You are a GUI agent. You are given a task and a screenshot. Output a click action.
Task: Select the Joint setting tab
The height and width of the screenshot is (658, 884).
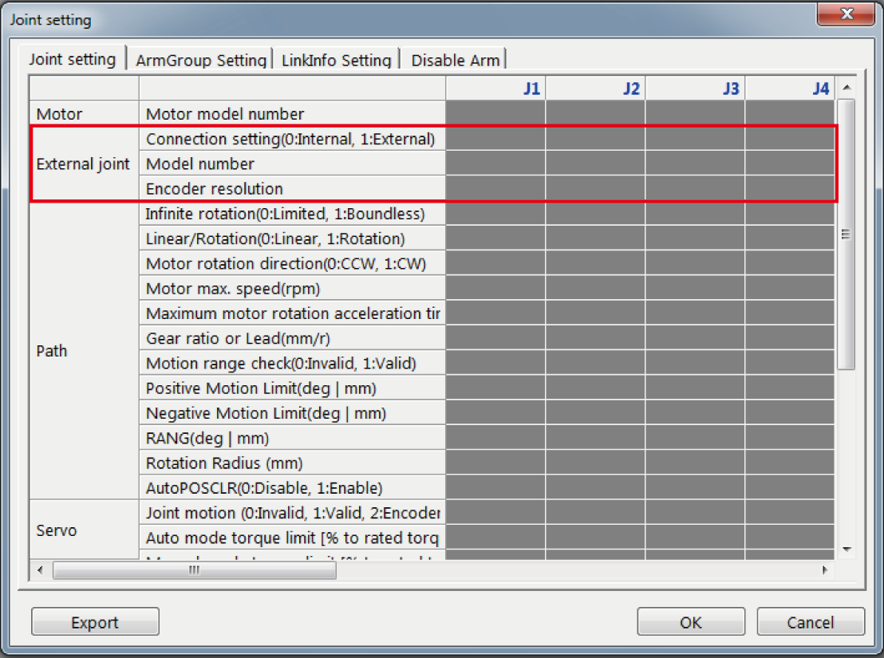pos(73,60)
